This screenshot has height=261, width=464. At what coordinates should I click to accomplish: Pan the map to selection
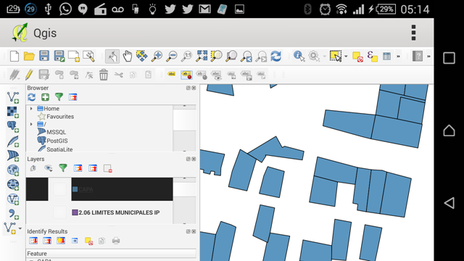pyautogui.click(x=142, y=57)
